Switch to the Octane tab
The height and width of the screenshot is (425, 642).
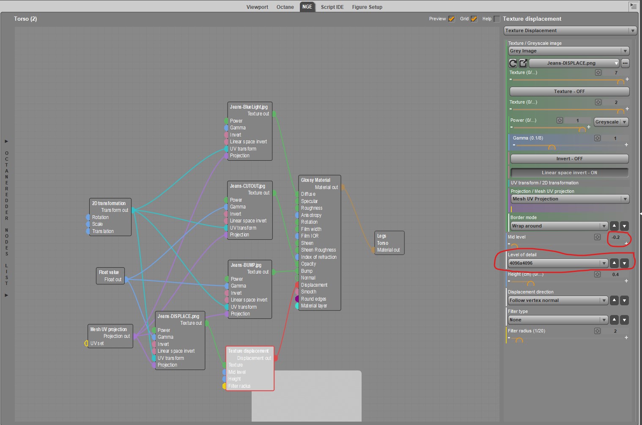coord(285,7)
